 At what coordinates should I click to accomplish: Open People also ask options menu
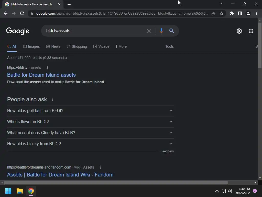(53, 99)
